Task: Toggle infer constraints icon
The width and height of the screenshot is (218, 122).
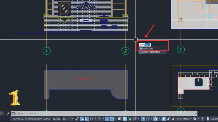Action: click(77, 119)
